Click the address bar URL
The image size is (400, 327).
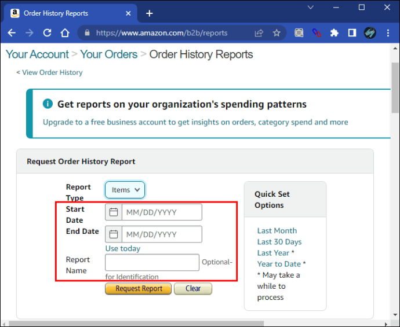tap(162, 33)
